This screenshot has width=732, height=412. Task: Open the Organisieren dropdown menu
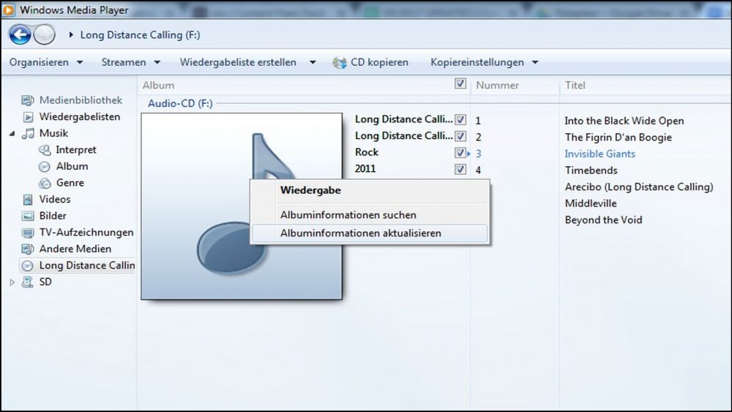[46, 62]
